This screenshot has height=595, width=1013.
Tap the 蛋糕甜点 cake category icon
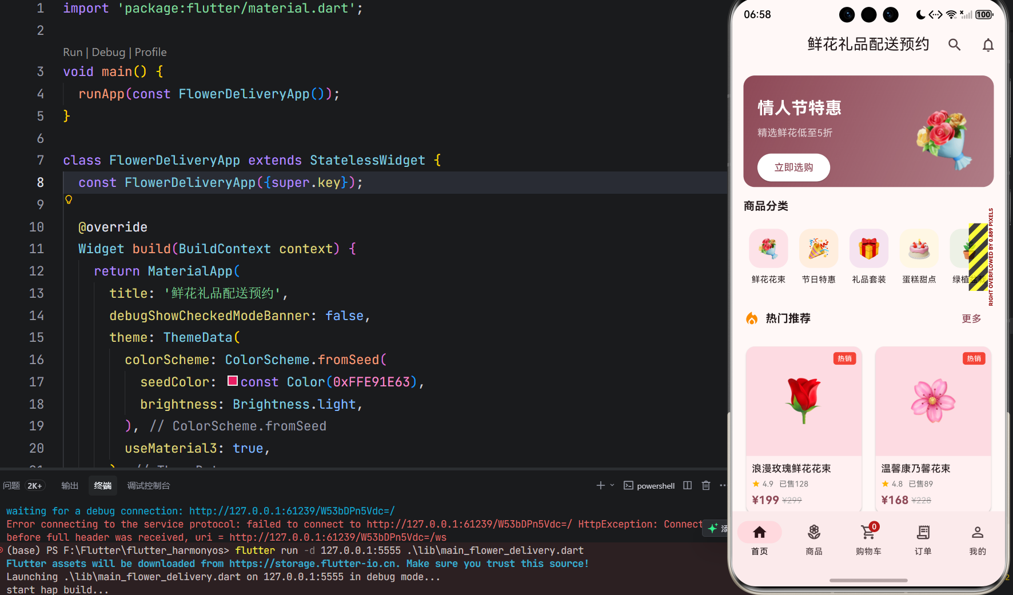click(x=918, y=248)
